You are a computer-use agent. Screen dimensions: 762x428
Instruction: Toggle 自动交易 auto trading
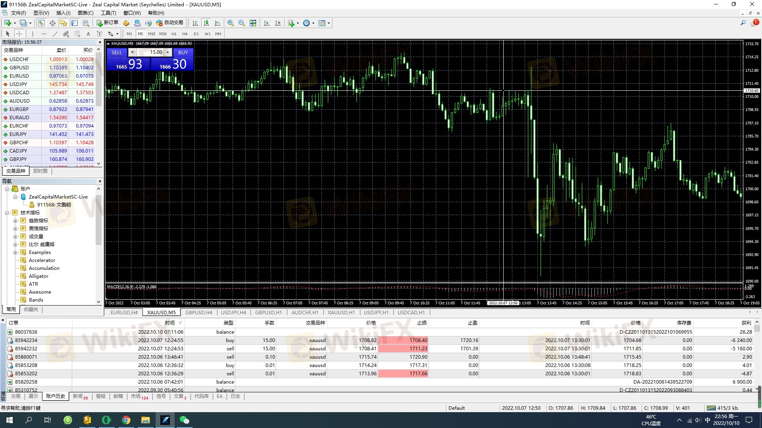pyautogui.click(x=170, y=23)
